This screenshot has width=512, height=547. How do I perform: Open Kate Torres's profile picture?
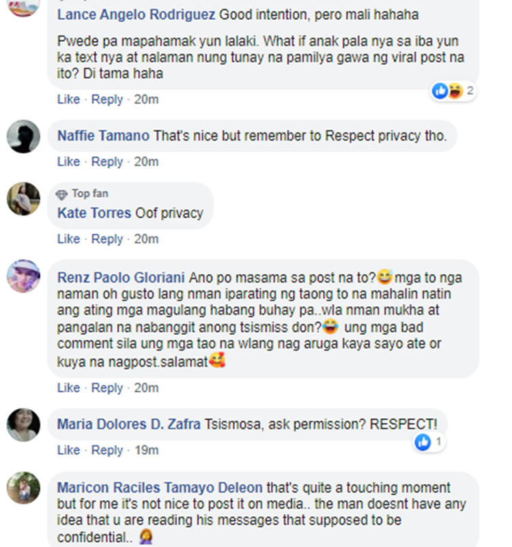point(23,198)
